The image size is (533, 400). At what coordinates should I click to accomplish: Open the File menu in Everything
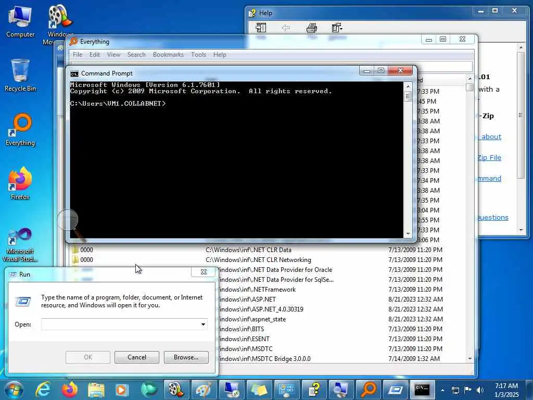click(78, 54)
